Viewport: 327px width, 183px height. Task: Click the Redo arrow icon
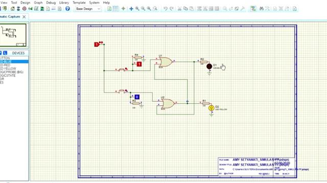point(172,9)
